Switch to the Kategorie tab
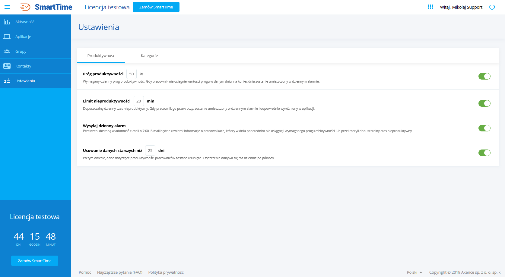505x277 pixels. click(149, 55)
